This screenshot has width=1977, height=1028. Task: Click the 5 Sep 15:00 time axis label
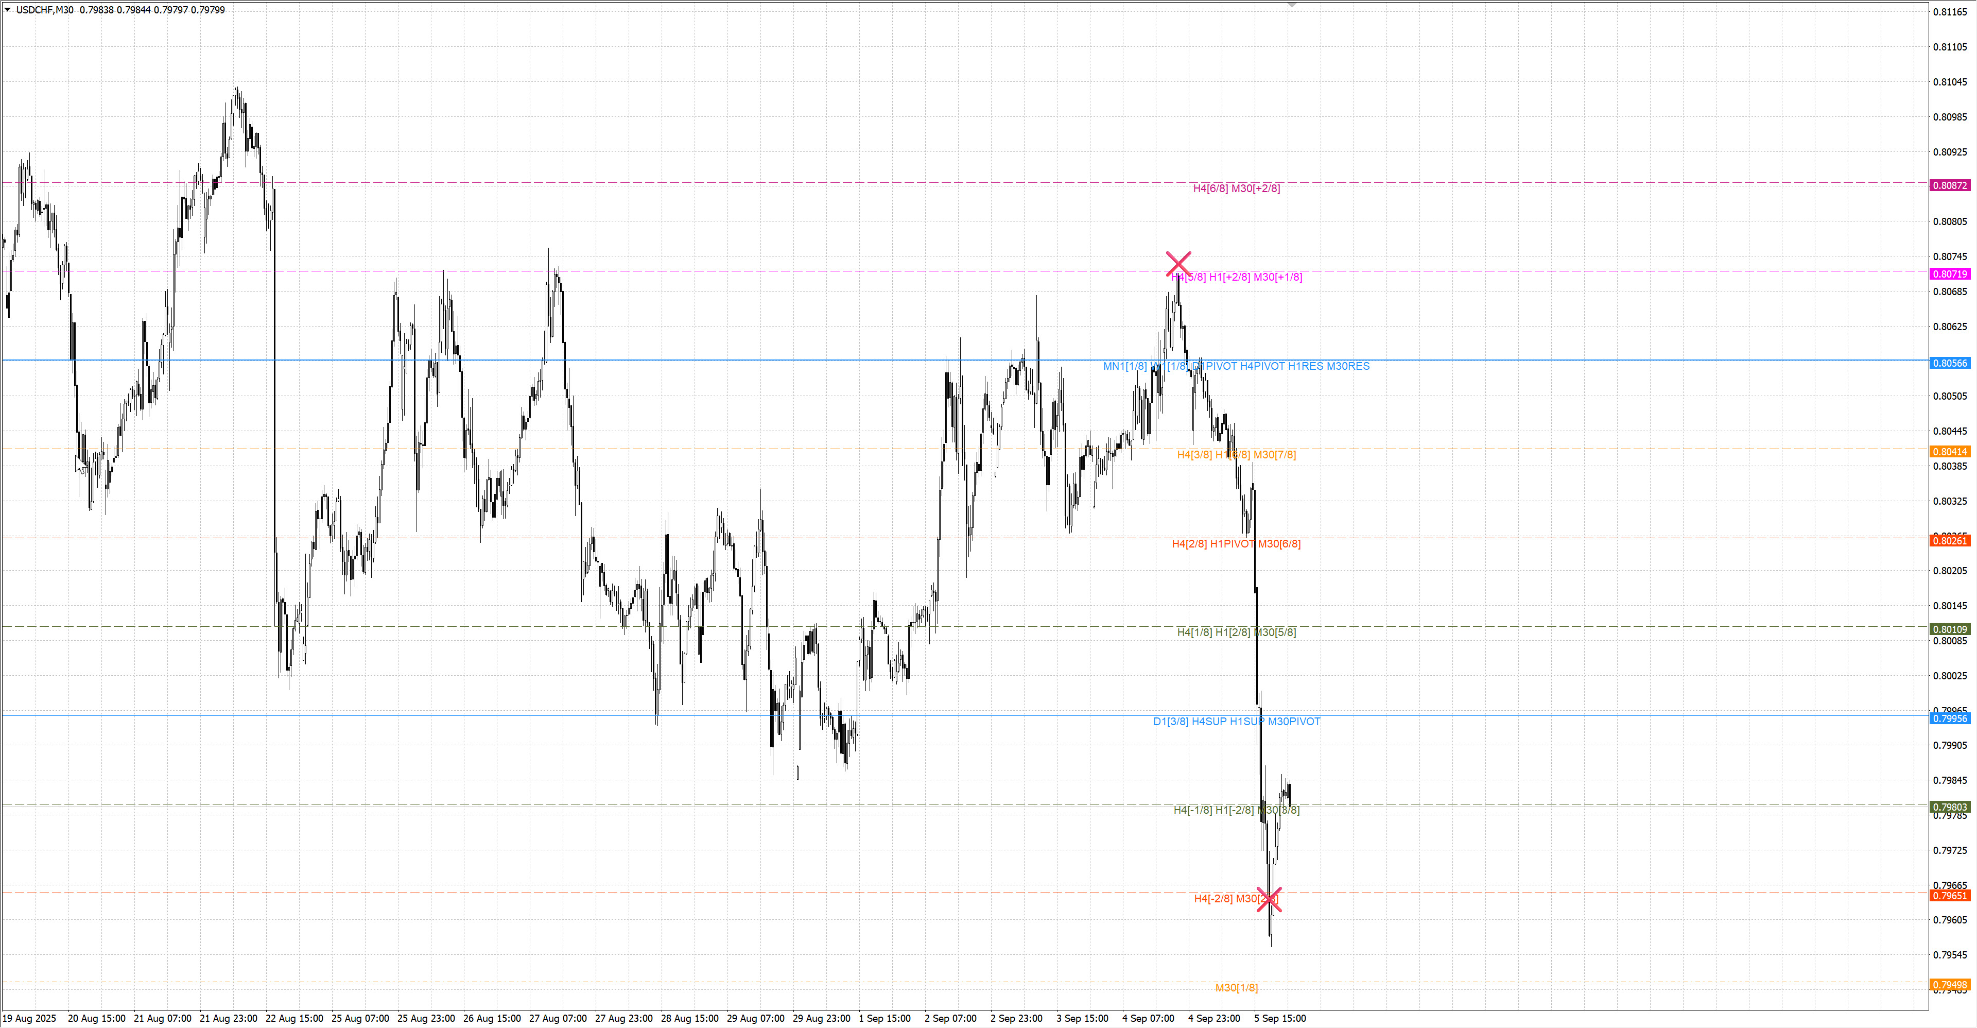pos(1279,1019)
